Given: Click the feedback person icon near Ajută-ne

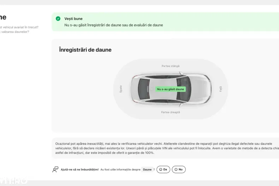Looking at the screenshot, I should click(x=55, y=169).
